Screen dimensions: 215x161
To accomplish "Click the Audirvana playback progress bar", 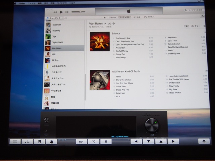I will tap(96, 140).
